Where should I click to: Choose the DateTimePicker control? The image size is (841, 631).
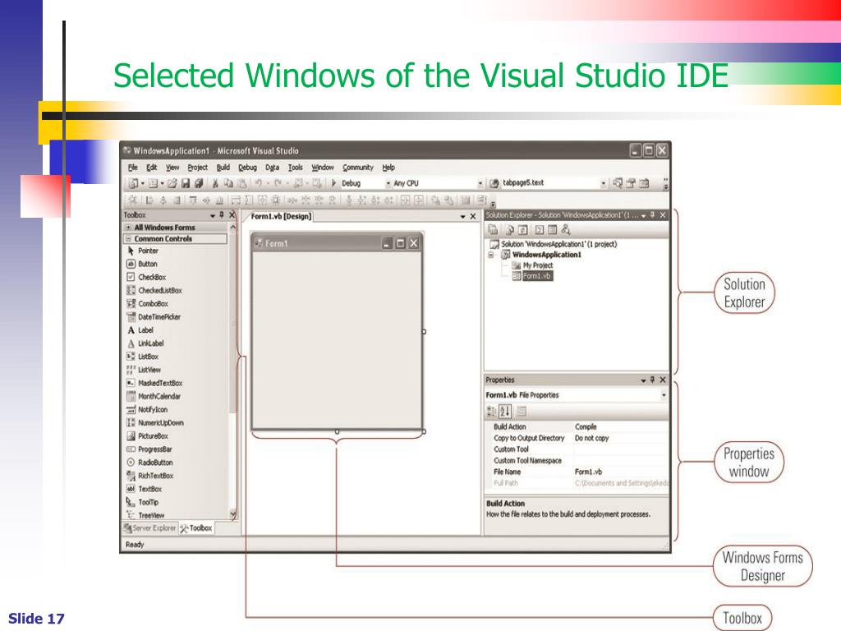point(154,317)
